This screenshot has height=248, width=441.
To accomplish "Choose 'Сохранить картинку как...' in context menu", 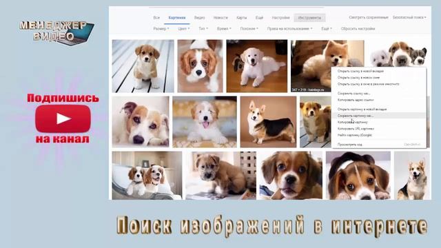I will (x=378, y=116).
